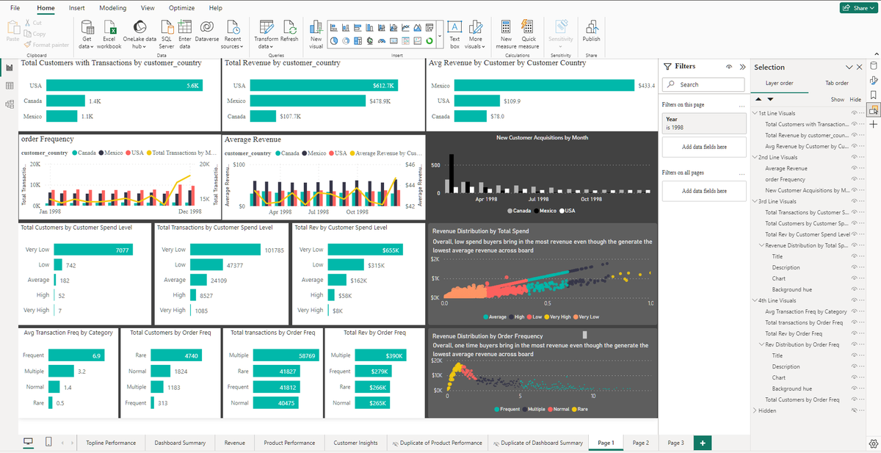Open the Data pane icon on right rail
The width and height of the screenshot is (881, 453).
873,66
